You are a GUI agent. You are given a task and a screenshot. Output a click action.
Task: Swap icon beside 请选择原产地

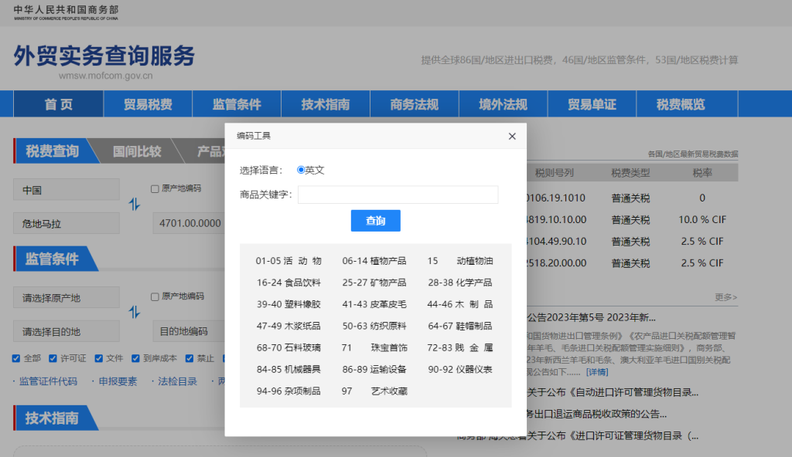[x=135, y=312]
